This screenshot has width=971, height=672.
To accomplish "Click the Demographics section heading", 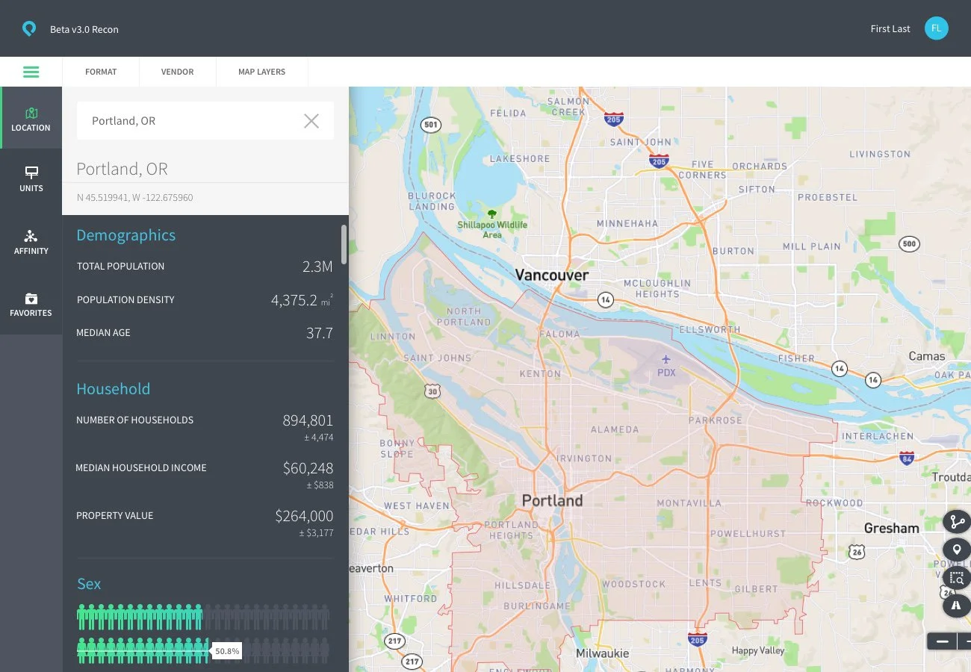I will click(126, 235).
